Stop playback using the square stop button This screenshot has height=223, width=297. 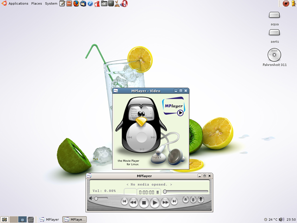[x=144, y=203]
